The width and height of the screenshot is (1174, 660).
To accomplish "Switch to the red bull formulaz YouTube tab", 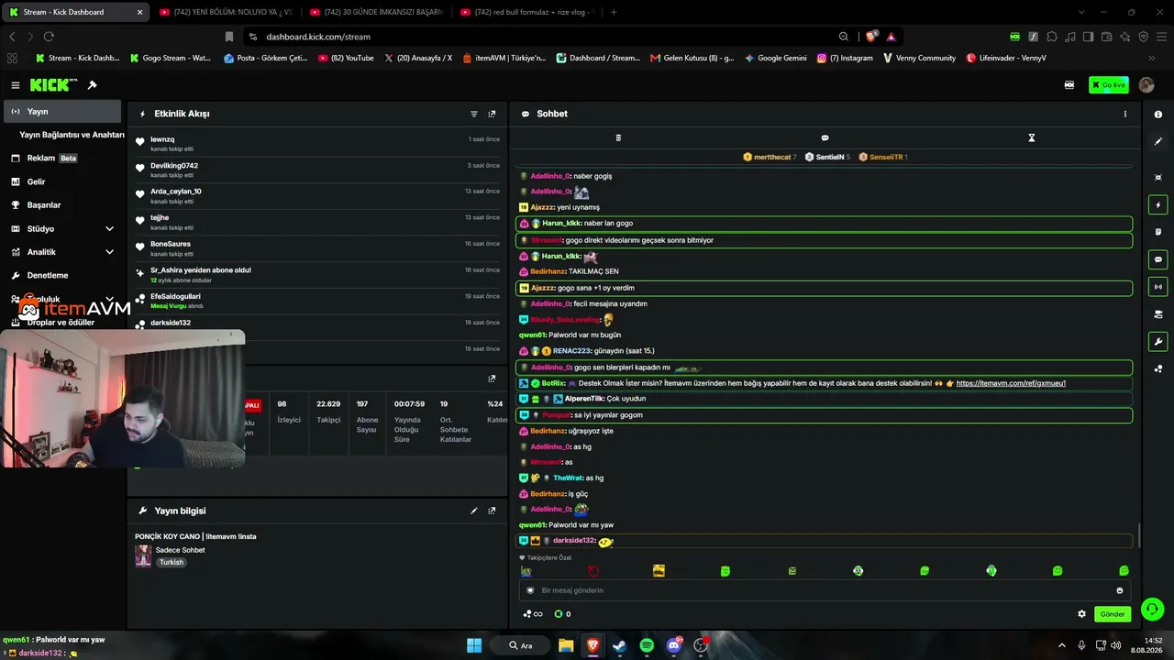I will point(527,12).
